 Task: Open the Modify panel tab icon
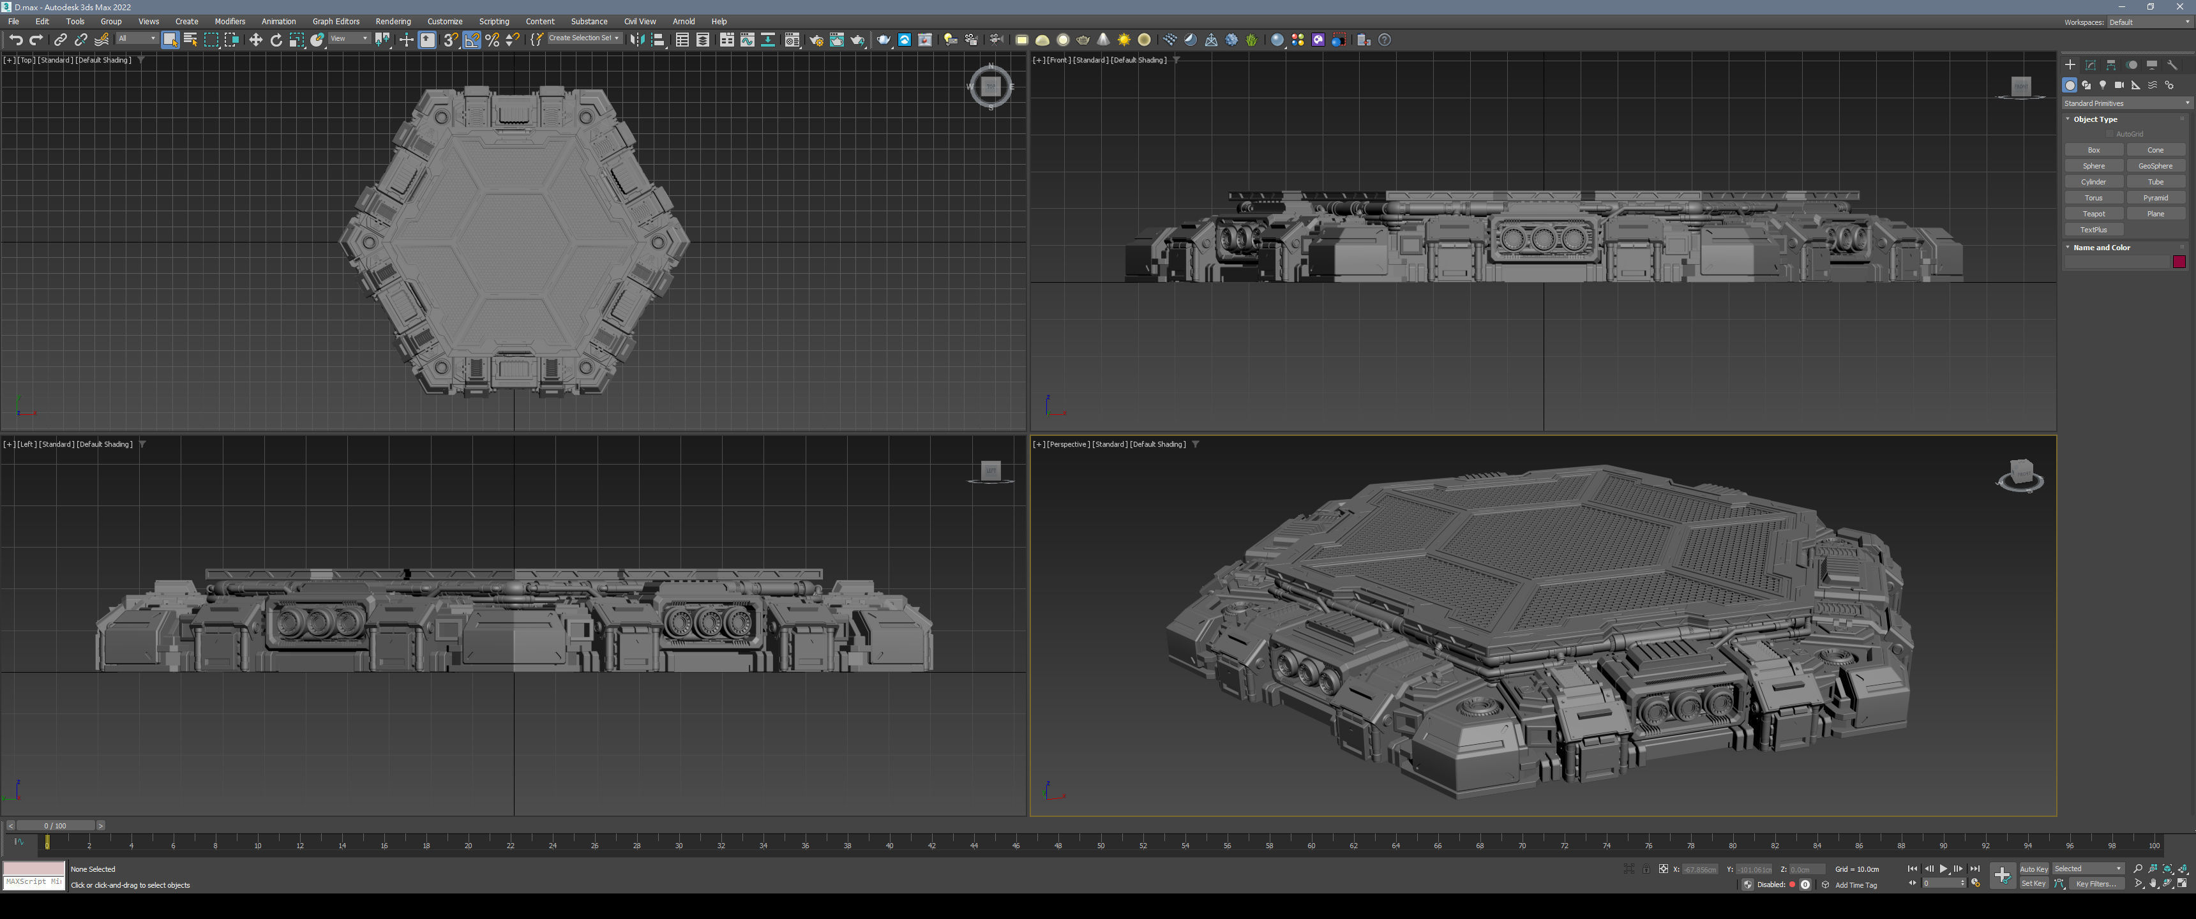pos(2090,65)
